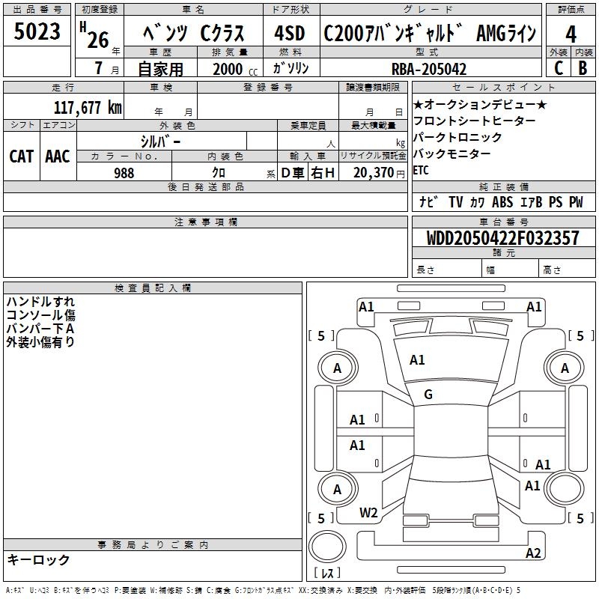Select sales point バックモニター
This screenshot has width=599, height=599.
click(452, 153)
